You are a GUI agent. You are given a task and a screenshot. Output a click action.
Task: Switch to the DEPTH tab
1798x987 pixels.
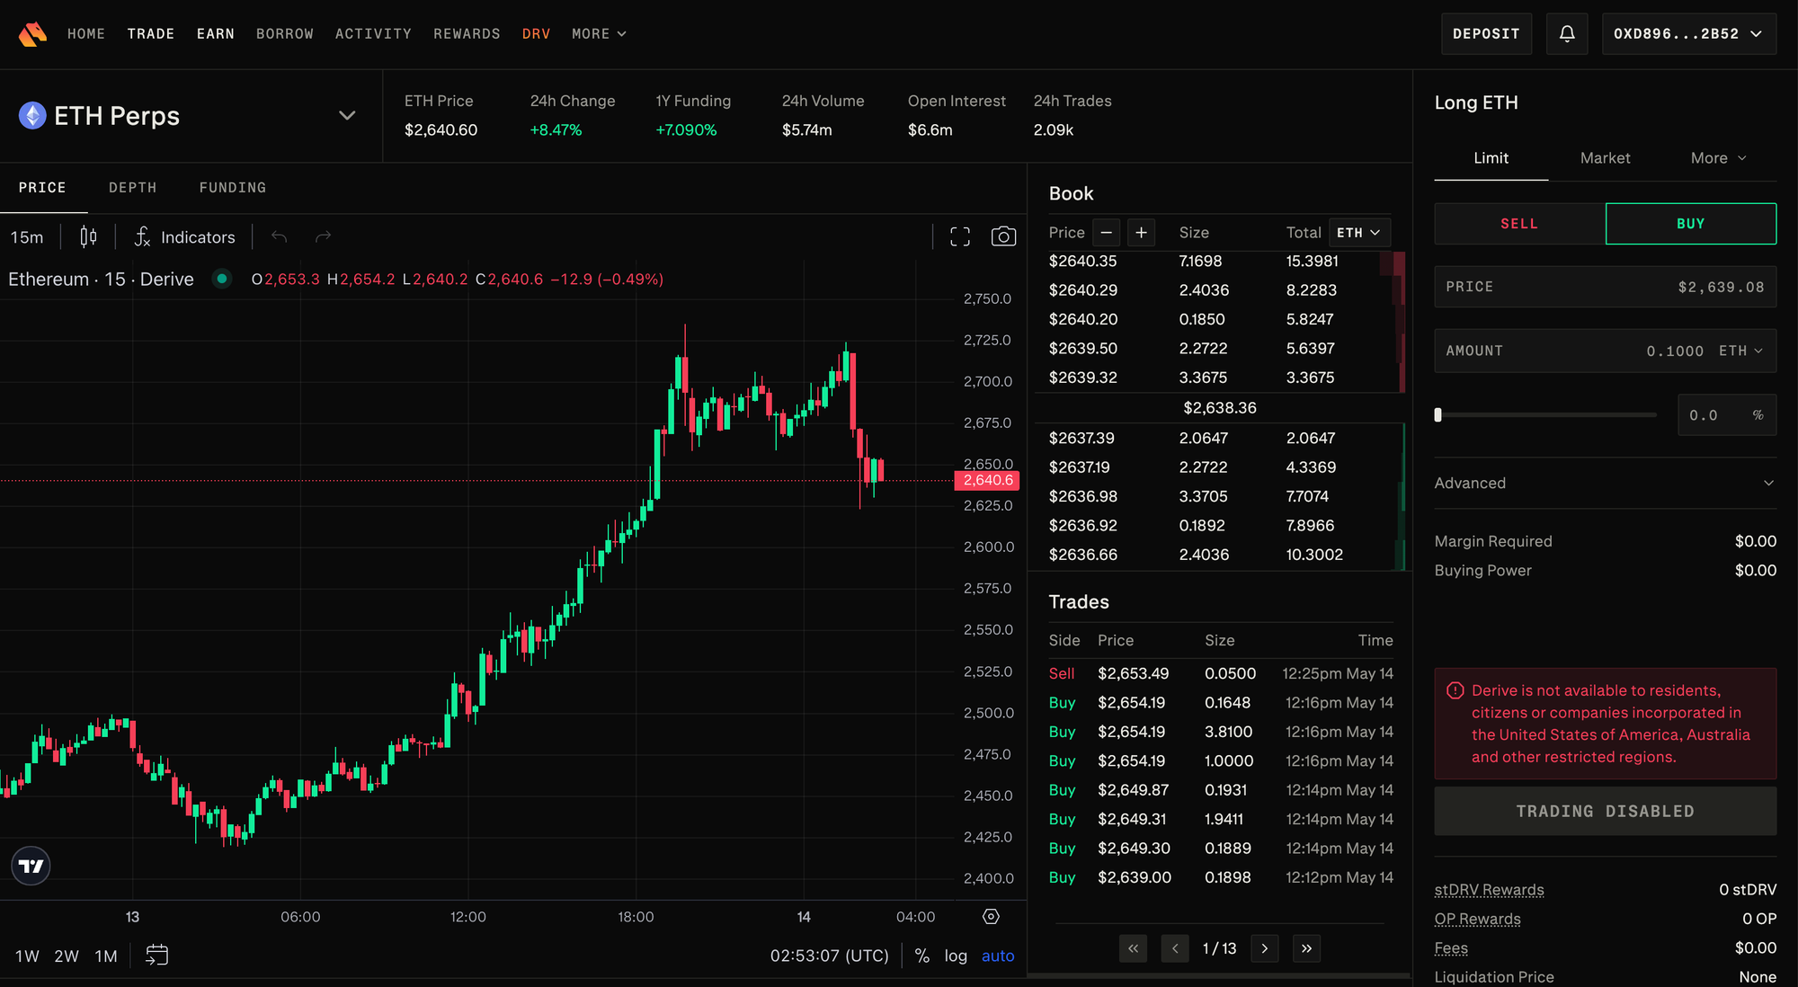pos(132,187)
